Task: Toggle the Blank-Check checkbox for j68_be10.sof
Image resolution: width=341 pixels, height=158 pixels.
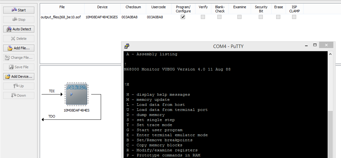Action: (219, 17)
